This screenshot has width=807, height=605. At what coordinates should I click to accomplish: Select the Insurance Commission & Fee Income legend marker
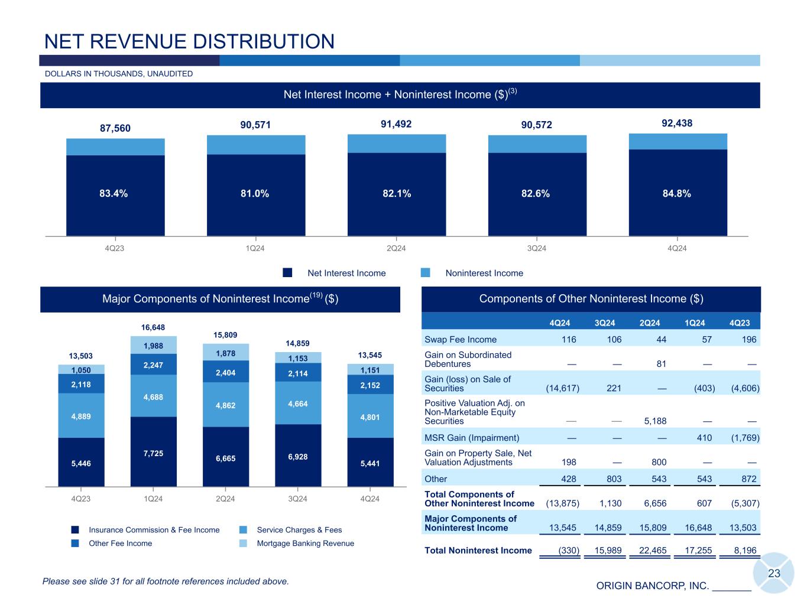click(x=74, y=529)
